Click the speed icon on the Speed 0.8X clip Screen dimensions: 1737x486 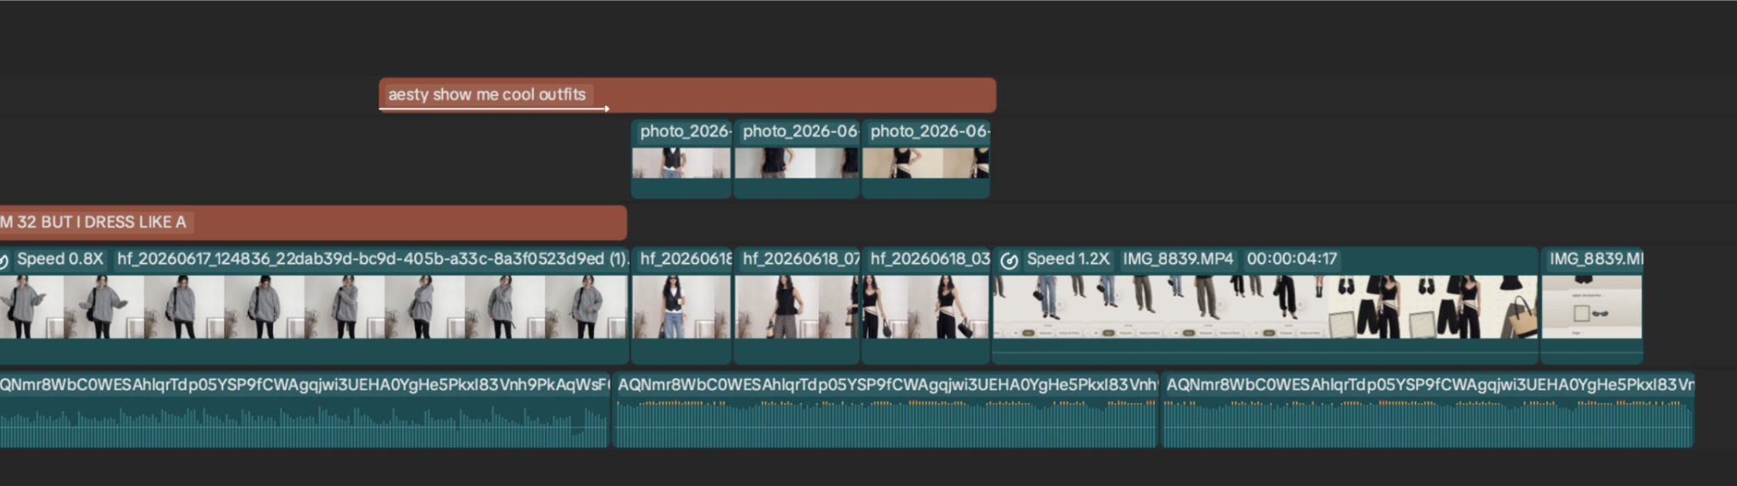pos(3,260)
